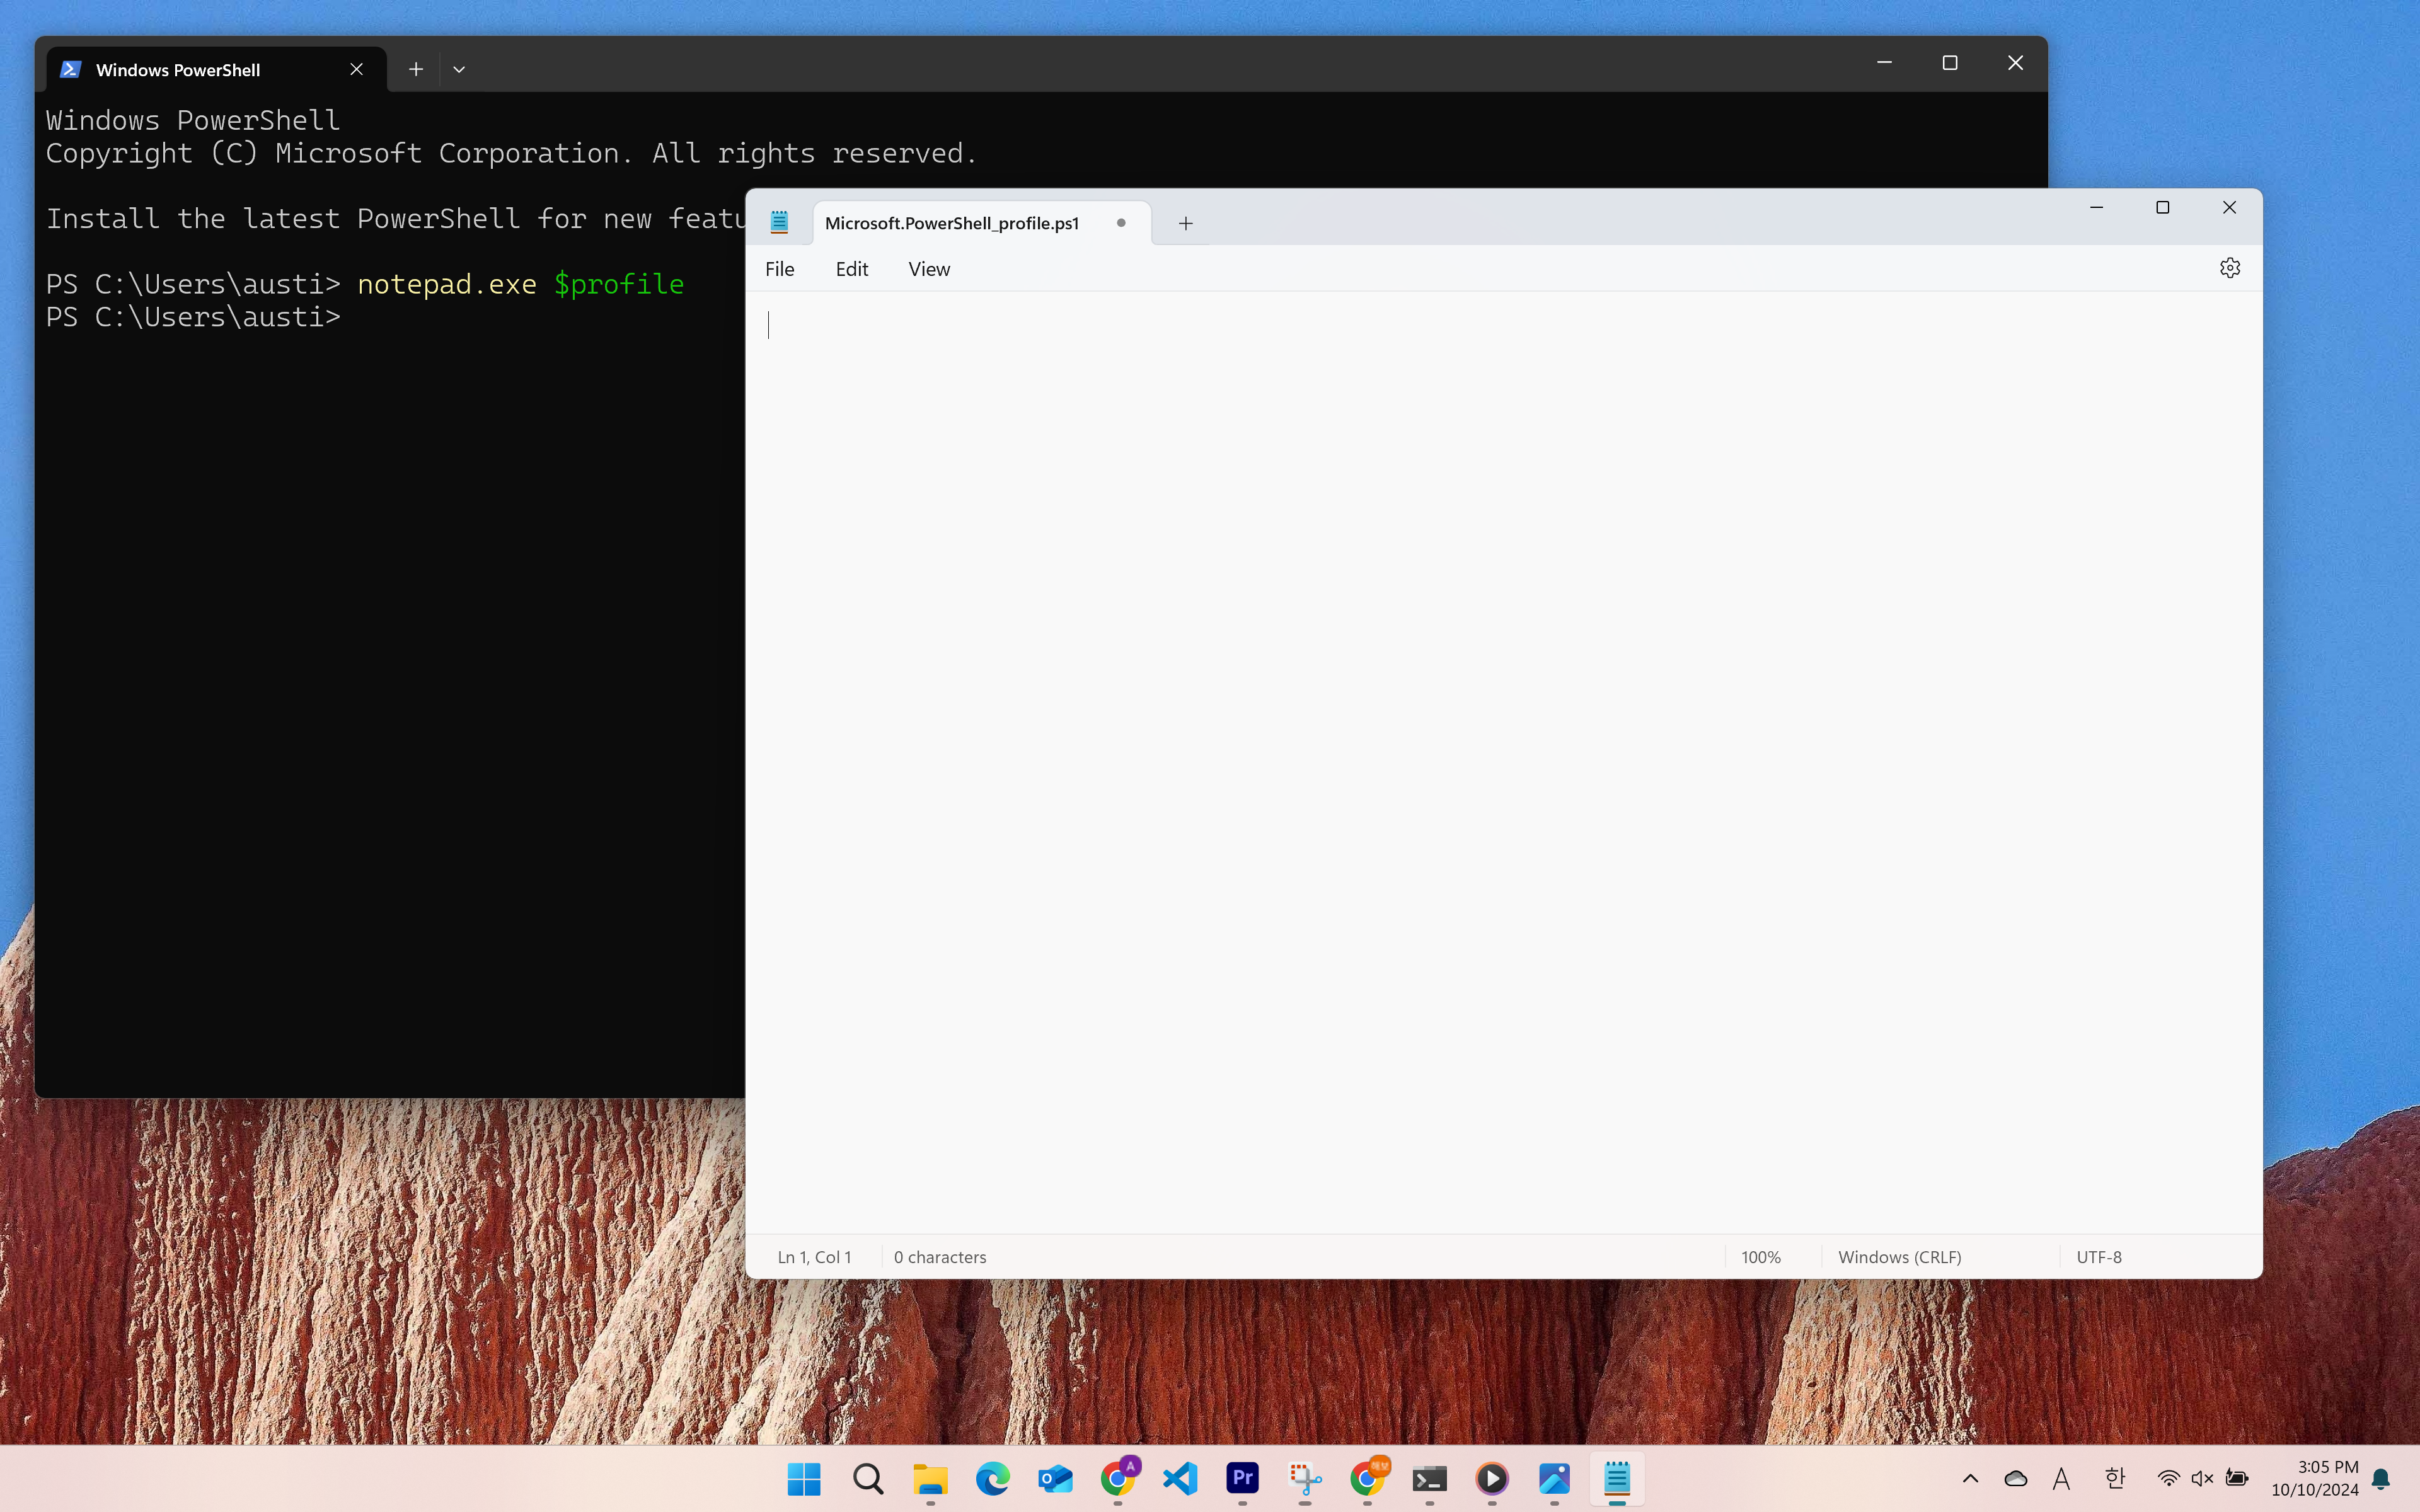Open a new PowerShell tab

pyautogui.click(x=416, y=69)
